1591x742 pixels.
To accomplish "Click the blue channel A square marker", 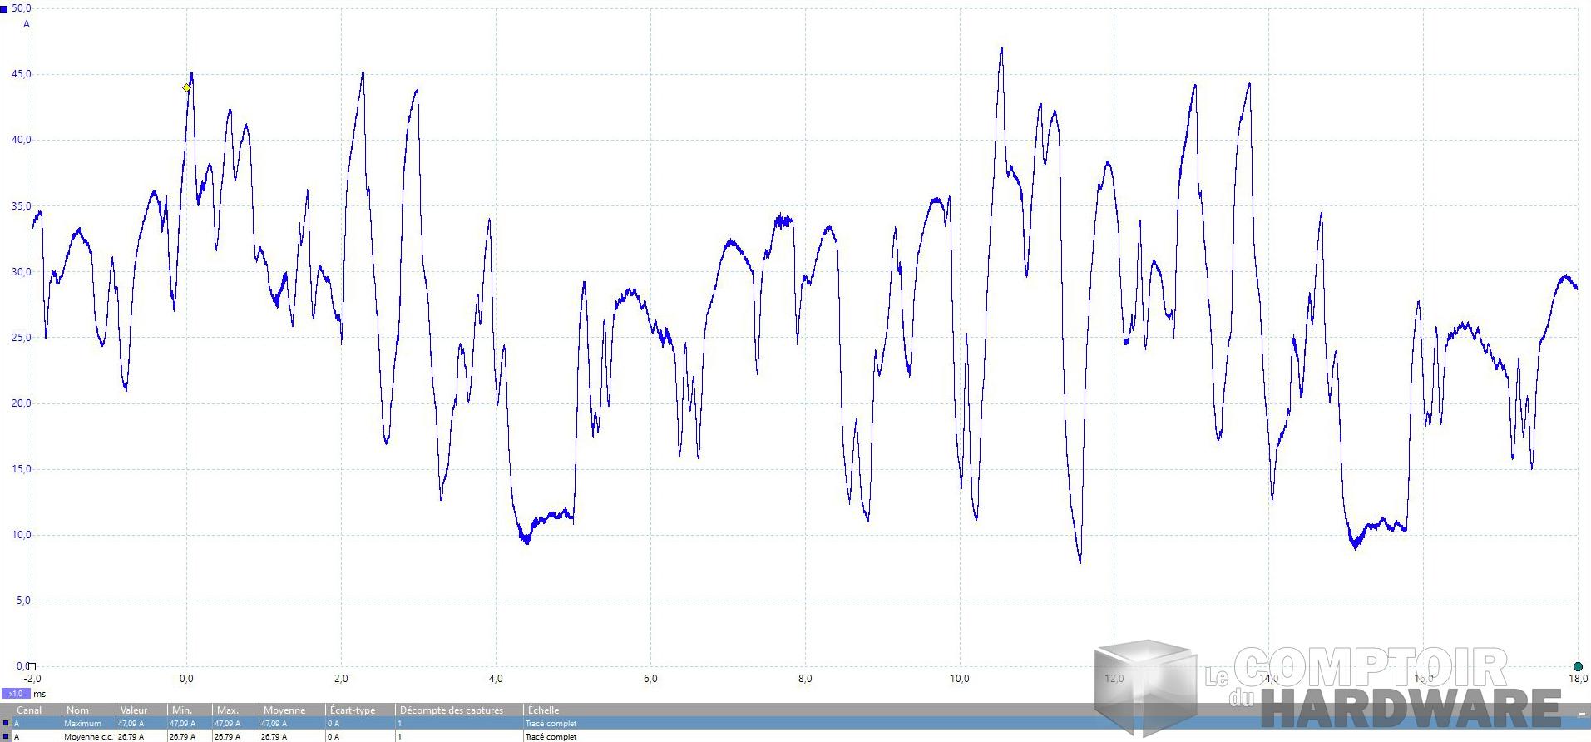I will (4, 9).
